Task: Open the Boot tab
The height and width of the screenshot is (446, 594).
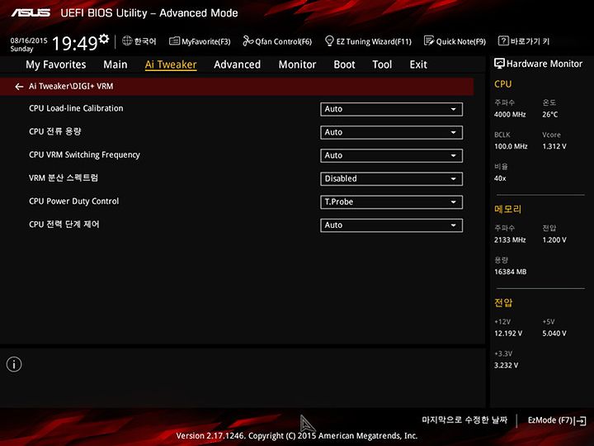Action: tap(344, 64)
